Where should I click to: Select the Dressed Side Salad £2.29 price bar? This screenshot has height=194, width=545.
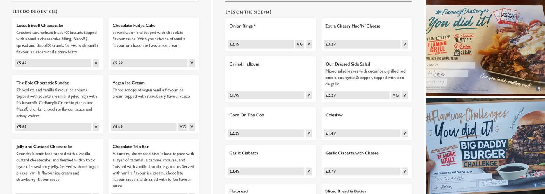(357, 95)
